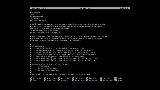Click the 'repositories listed first will take precedence' line

click(x=63, y=54)
